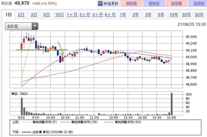Screen dimensions: 207x137
Task: Click the 13:00 time axis label
Action: pyautogui.click(x=114, y=118)
